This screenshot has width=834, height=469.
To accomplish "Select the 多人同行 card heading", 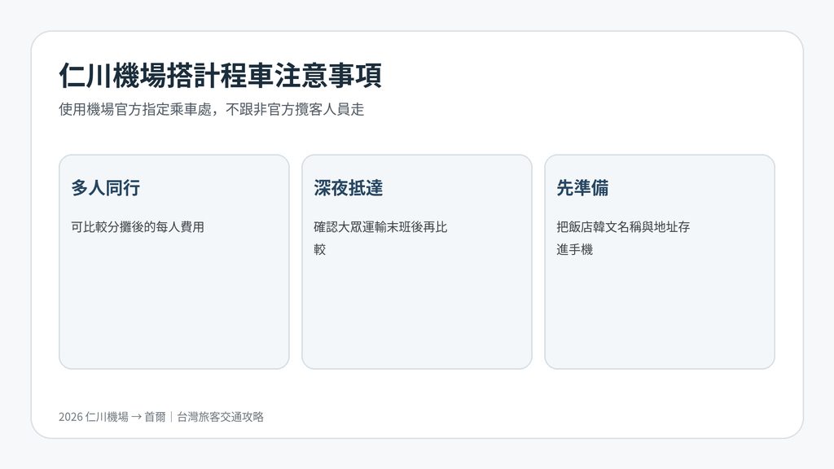I will point(105,188).
